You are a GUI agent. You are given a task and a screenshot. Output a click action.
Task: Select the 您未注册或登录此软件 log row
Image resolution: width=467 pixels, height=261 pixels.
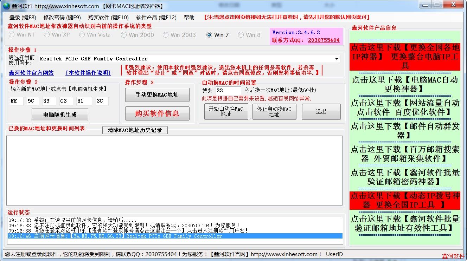point(175,225)
